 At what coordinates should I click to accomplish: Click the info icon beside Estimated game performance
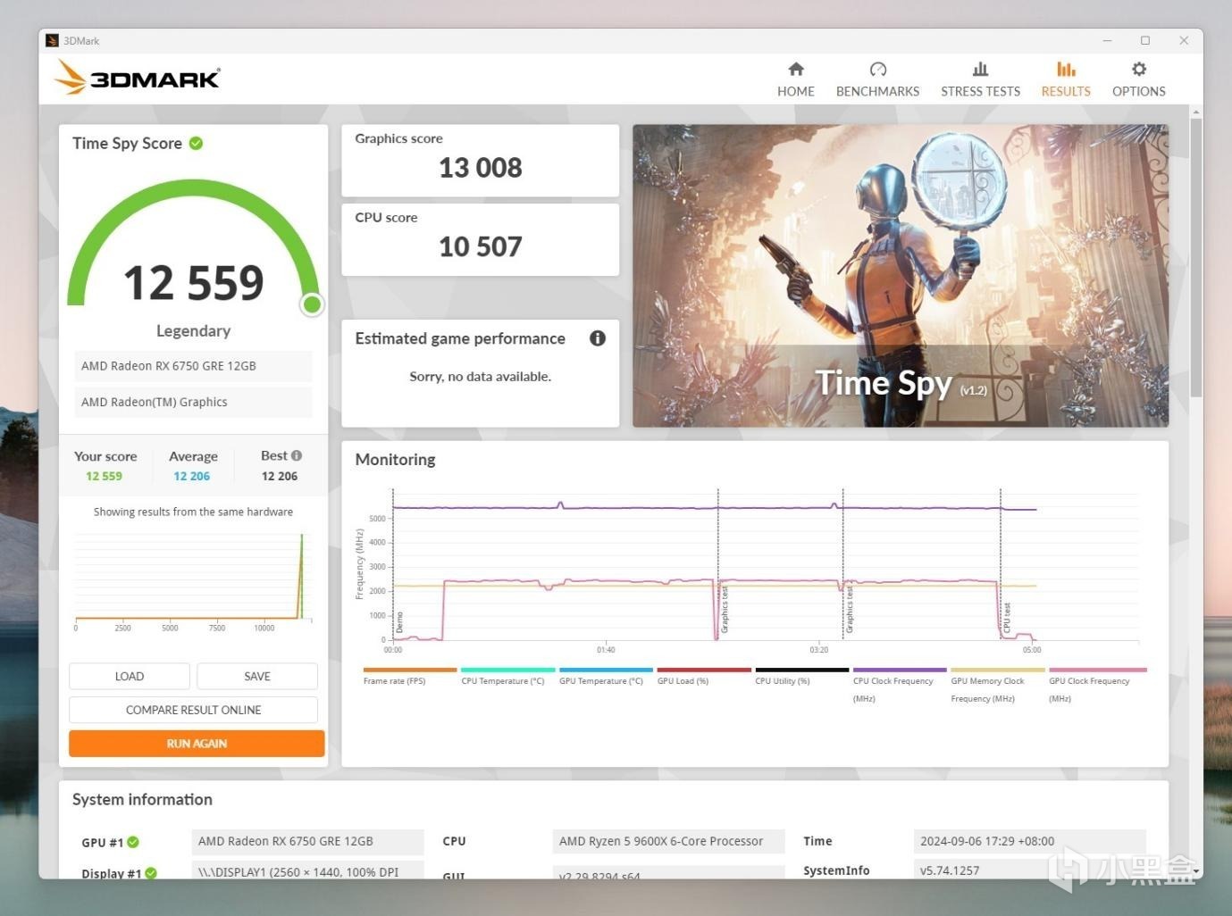(x=598, y=338)
